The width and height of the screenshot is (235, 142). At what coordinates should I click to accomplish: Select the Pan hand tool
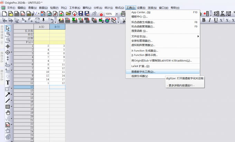pyautogui.click(x=8, y=113)
